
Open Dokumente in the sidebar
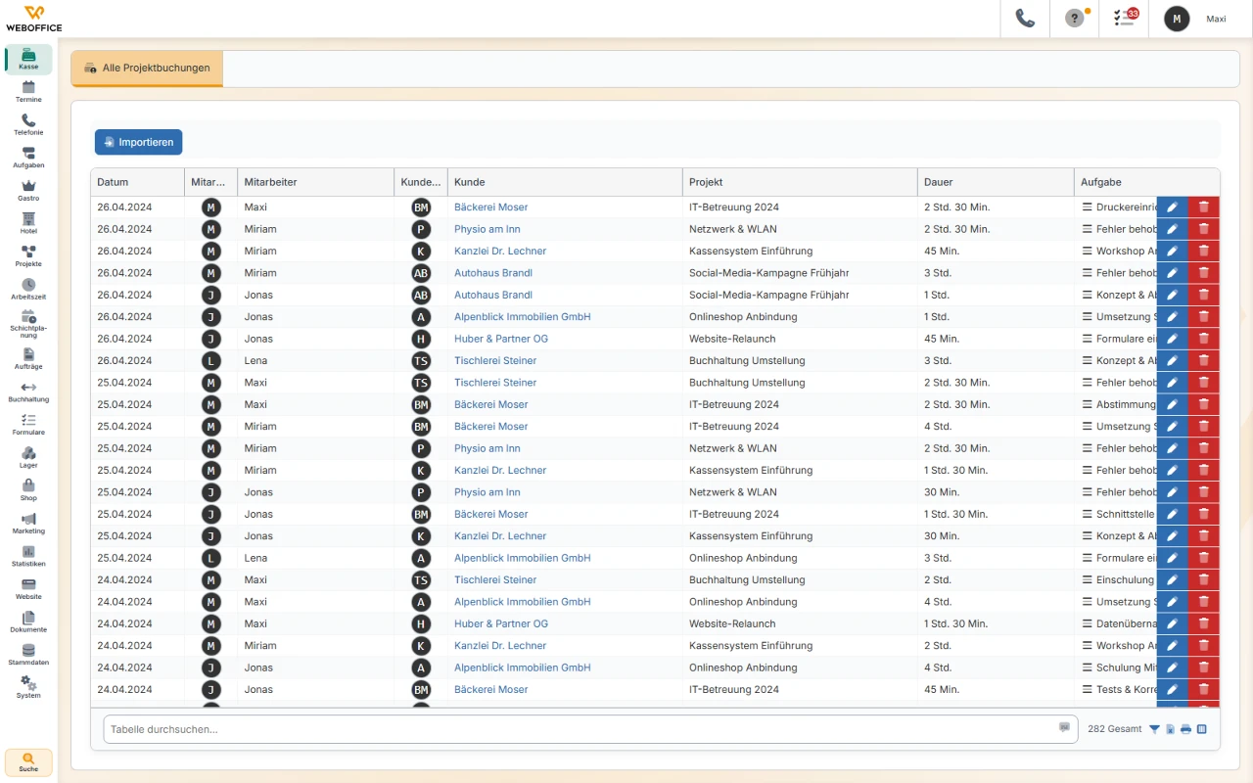coord(28,622)
